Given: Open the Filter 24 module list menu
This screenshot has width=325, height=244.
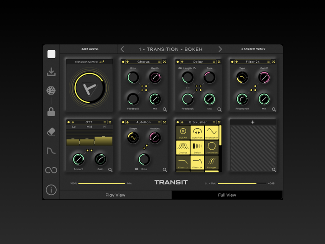Looking at the screenshot, I should 268,62.
